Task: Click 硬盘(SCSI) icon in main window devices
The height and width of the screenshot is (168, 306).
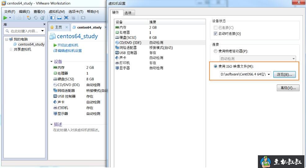Action: tap(55, 79)
